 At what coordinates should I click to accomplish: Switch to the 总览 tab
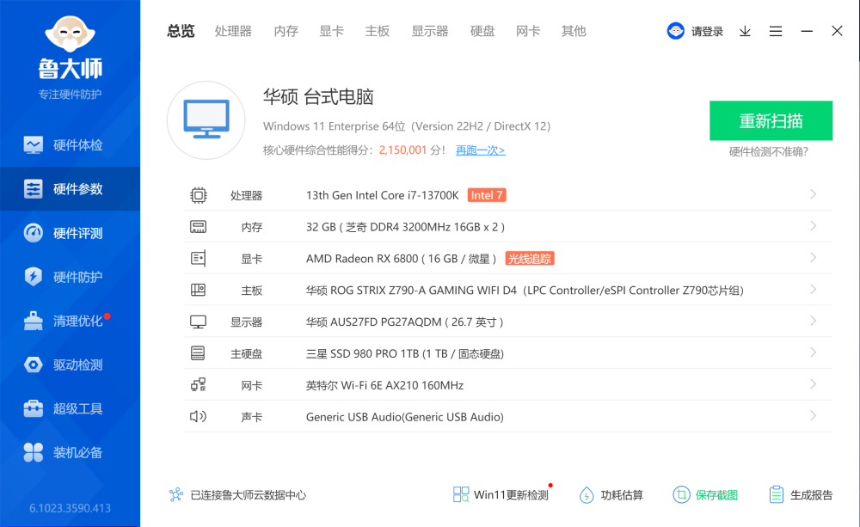coord(181,31)
